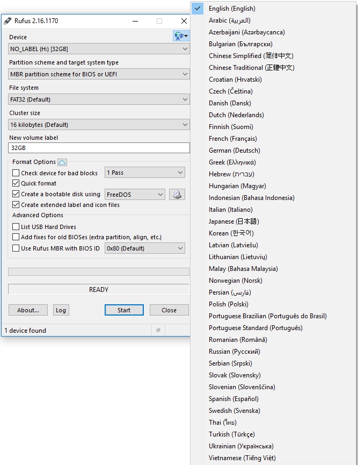Click the Rufus USB drive title icon
The width and height of the screenshot is (358, 465).
[8, 21]
